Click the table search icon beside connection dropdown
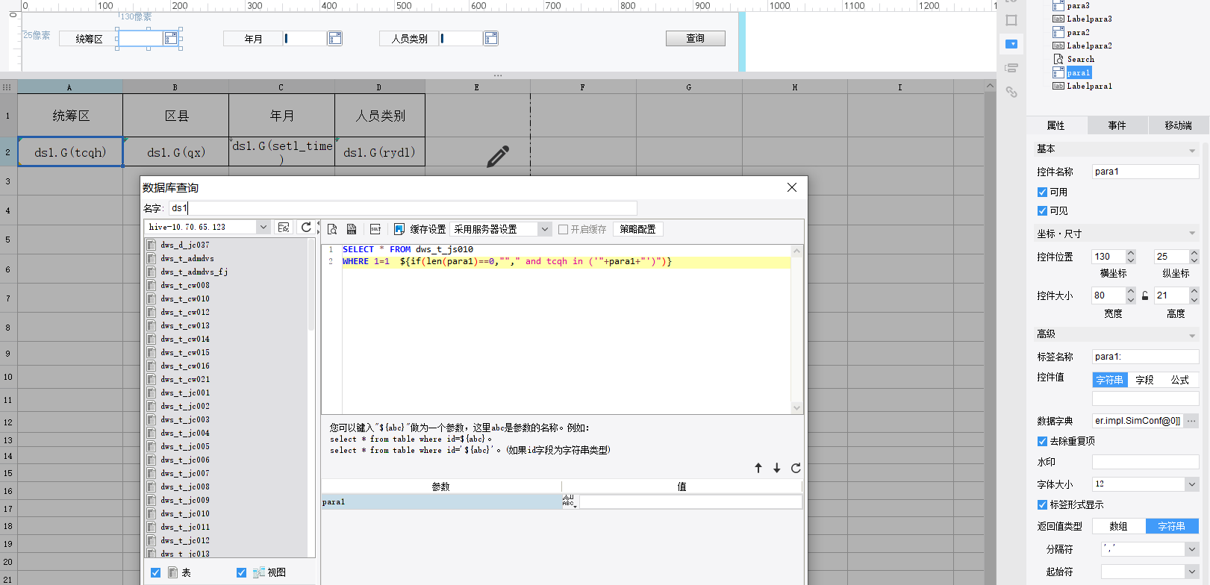Image resolution: width=1210 pixels, height=585 pixels. pyautogui.click(x=284, y=228)
